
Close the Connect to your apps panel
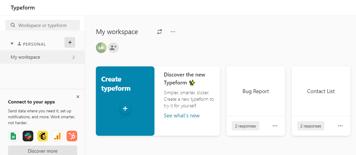pos(78,97)
